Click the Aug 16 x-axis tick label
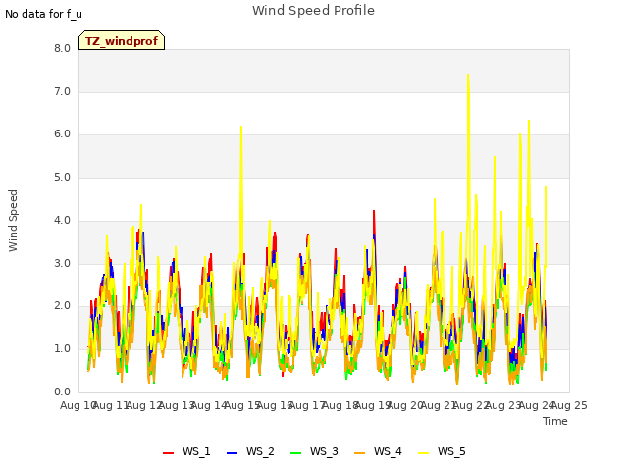The image size is (628, 471). point(275,405)
